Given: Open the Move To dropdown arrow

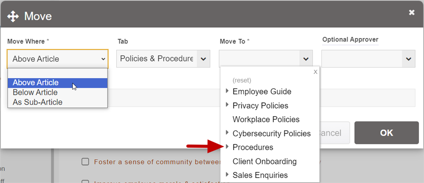Looking at the screenshot, I should (x=306, y=59).
